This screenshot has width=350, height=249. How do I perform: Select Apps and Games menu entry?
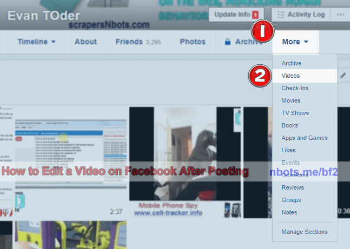305,138
